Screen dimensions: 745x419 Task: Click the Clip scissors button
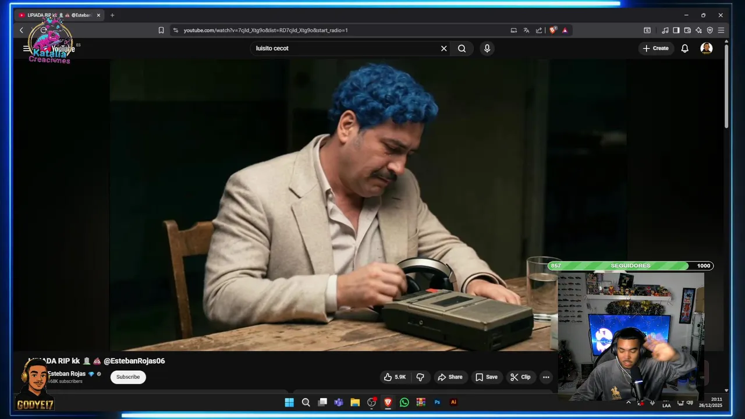[x=520, y=377]
